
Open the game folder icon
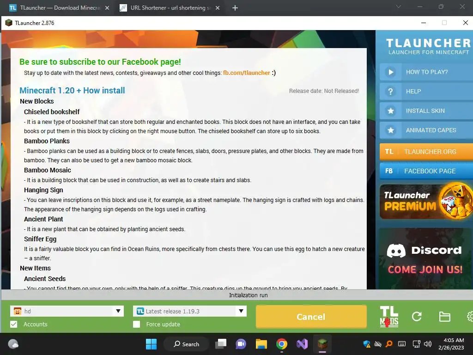(x=445, y=316)
